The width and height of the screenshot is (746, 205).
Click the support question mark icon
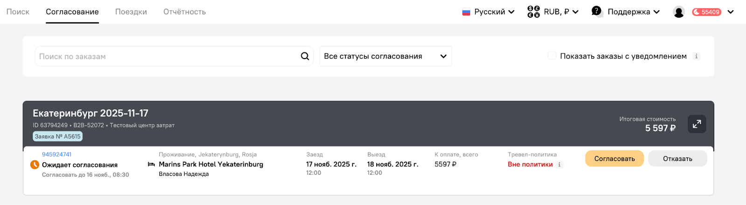[597, 11]
